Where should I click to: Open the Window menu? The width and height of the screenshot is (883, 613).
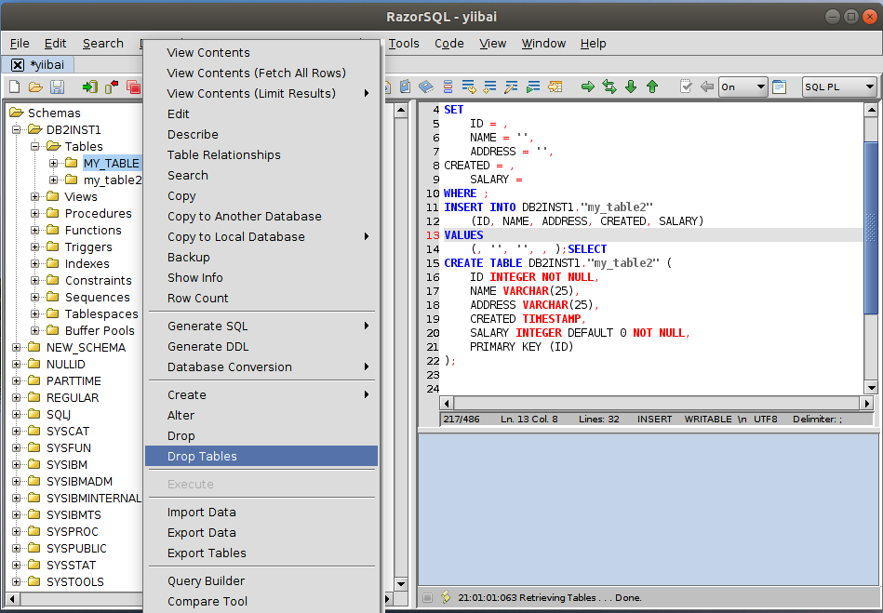tap(543, 43)
